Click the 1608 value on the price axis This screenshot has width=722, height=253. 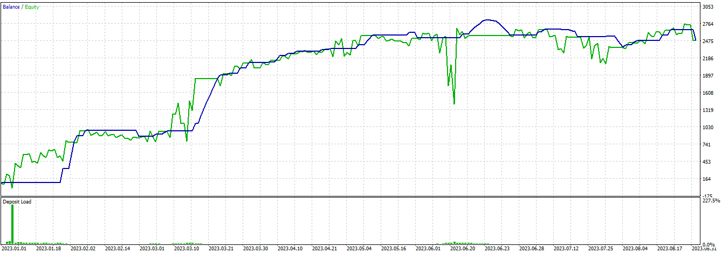708,93
